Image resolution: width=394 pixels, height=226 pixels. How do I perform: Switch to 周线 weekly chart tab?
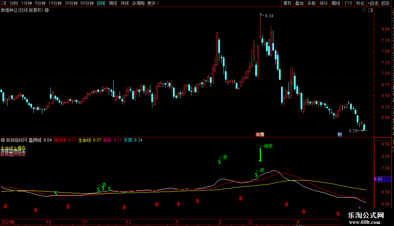[113, 3]
